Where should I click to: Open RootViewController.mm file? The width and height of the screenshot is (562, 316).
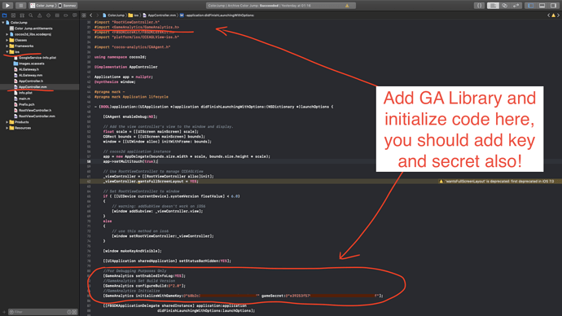click(x=34, y=116)
